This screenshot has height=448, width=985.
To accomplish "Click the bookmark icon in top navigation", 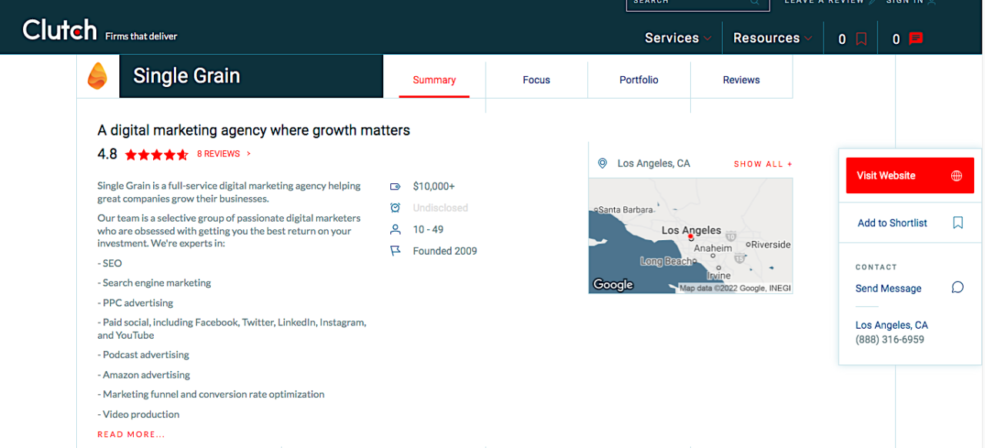I will pyautogui.click(x=861, y=38).
